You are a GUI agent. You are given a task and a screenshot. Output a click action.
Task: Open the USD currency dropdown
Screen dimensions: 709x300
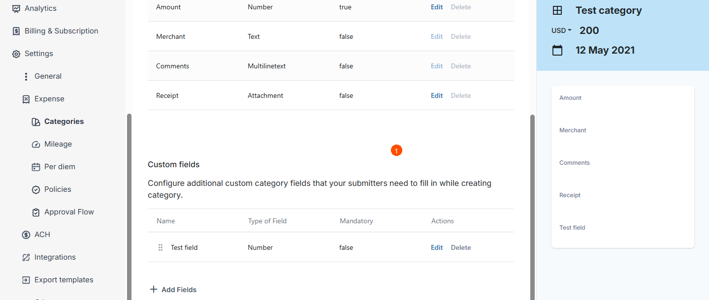tap(561, 30)
